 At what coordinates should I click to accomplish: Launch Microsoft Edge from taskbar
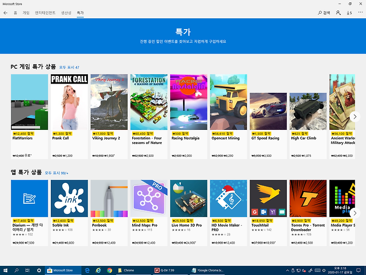point(87,270)
